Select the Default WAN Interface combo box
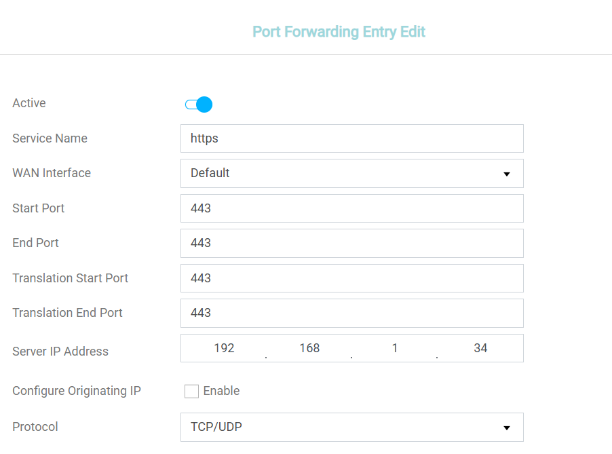612x454 pixels. (351, 173)
